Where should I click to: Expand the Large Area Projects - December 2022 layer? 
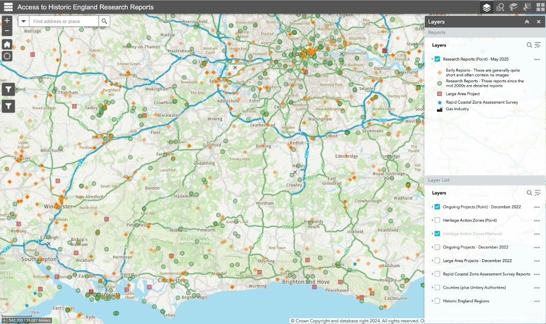(432, 261)
